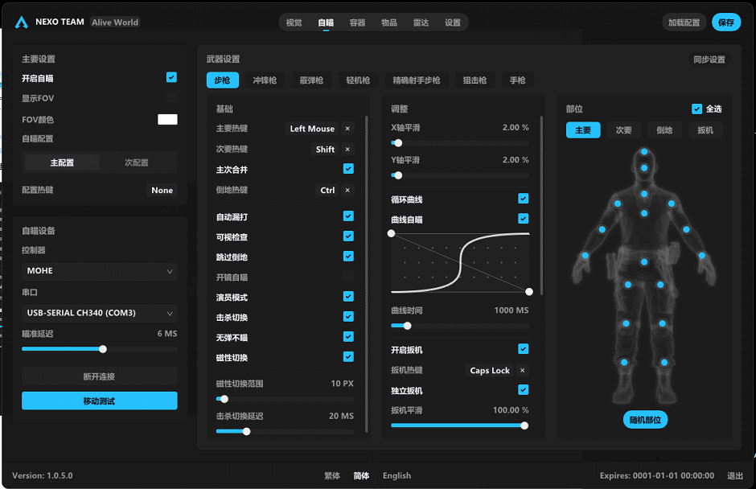756x489 pixels.
Task: Toggle the 全选 checkbox
Action: 696,109
